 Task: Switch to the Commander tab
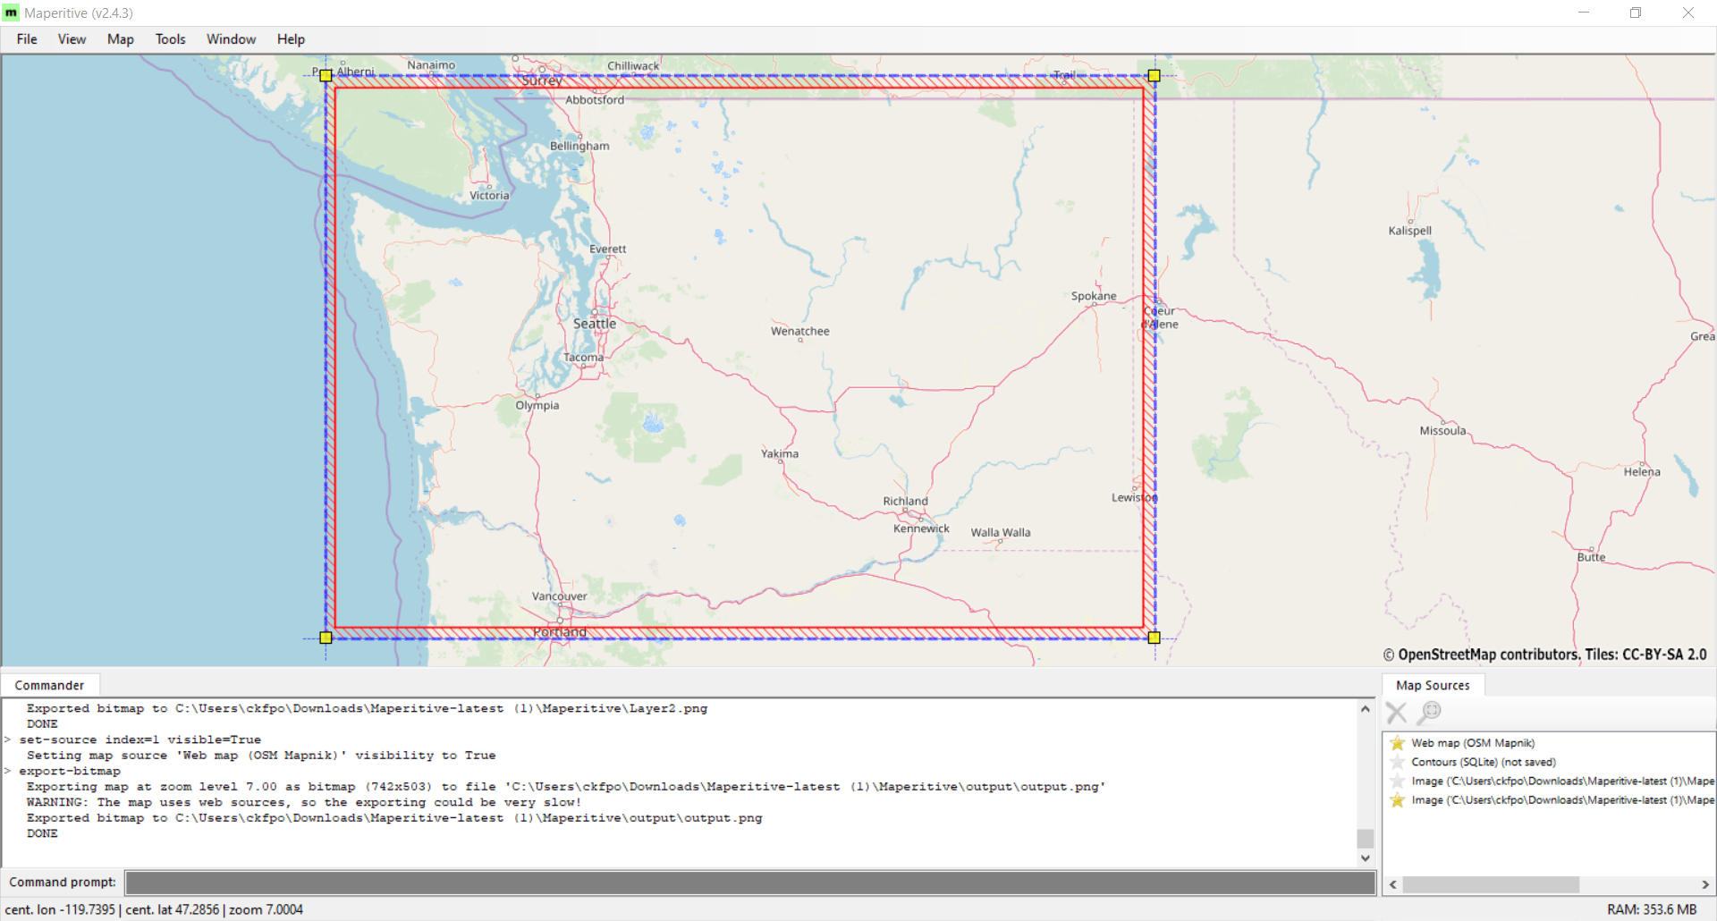(x=50, y=684)
